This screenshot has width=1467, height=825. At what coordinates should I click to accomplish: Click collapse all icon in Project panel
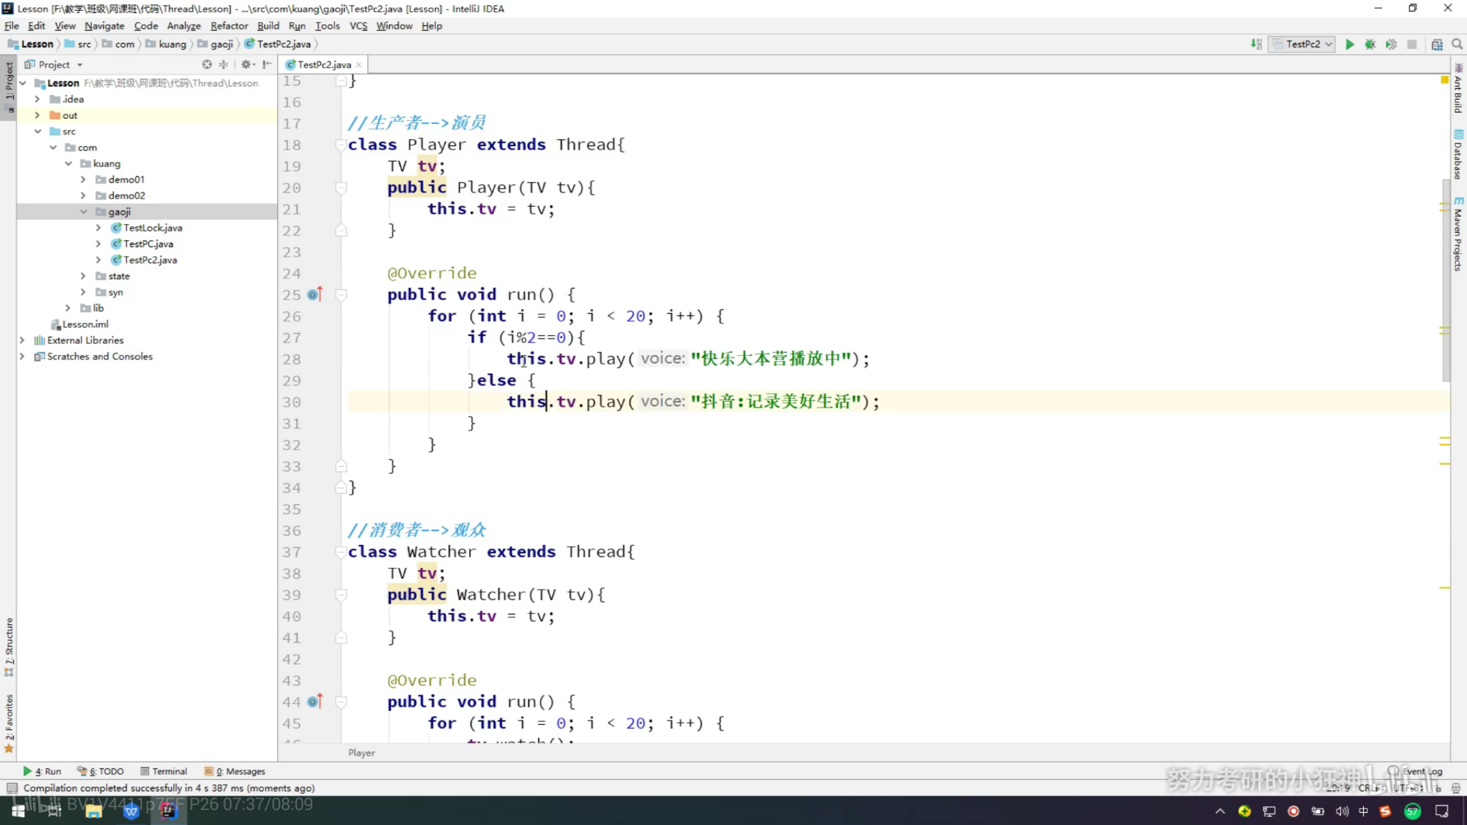223,64
